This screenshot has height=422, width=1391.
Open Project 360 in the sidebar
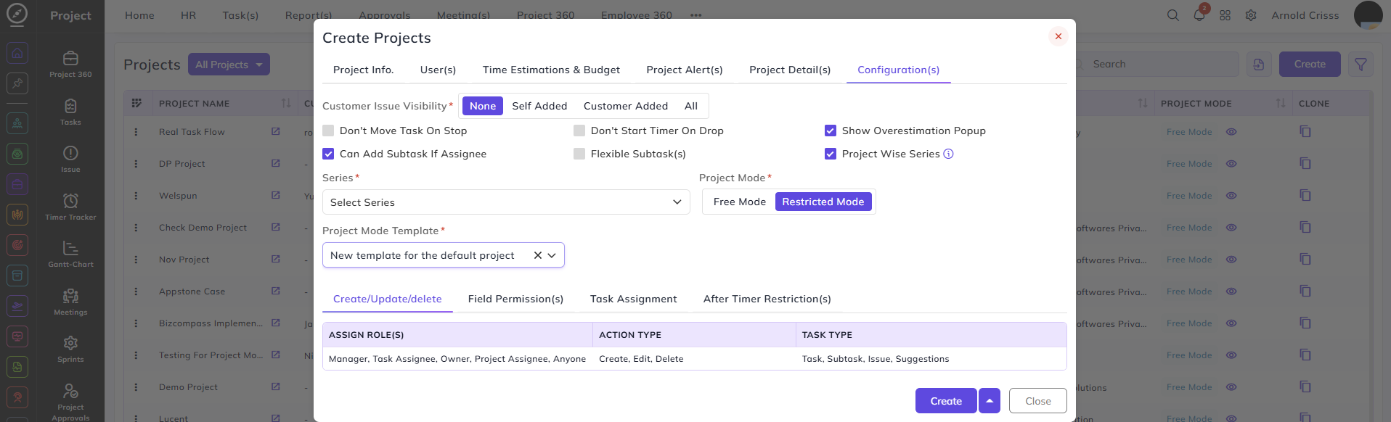point(70,64)
